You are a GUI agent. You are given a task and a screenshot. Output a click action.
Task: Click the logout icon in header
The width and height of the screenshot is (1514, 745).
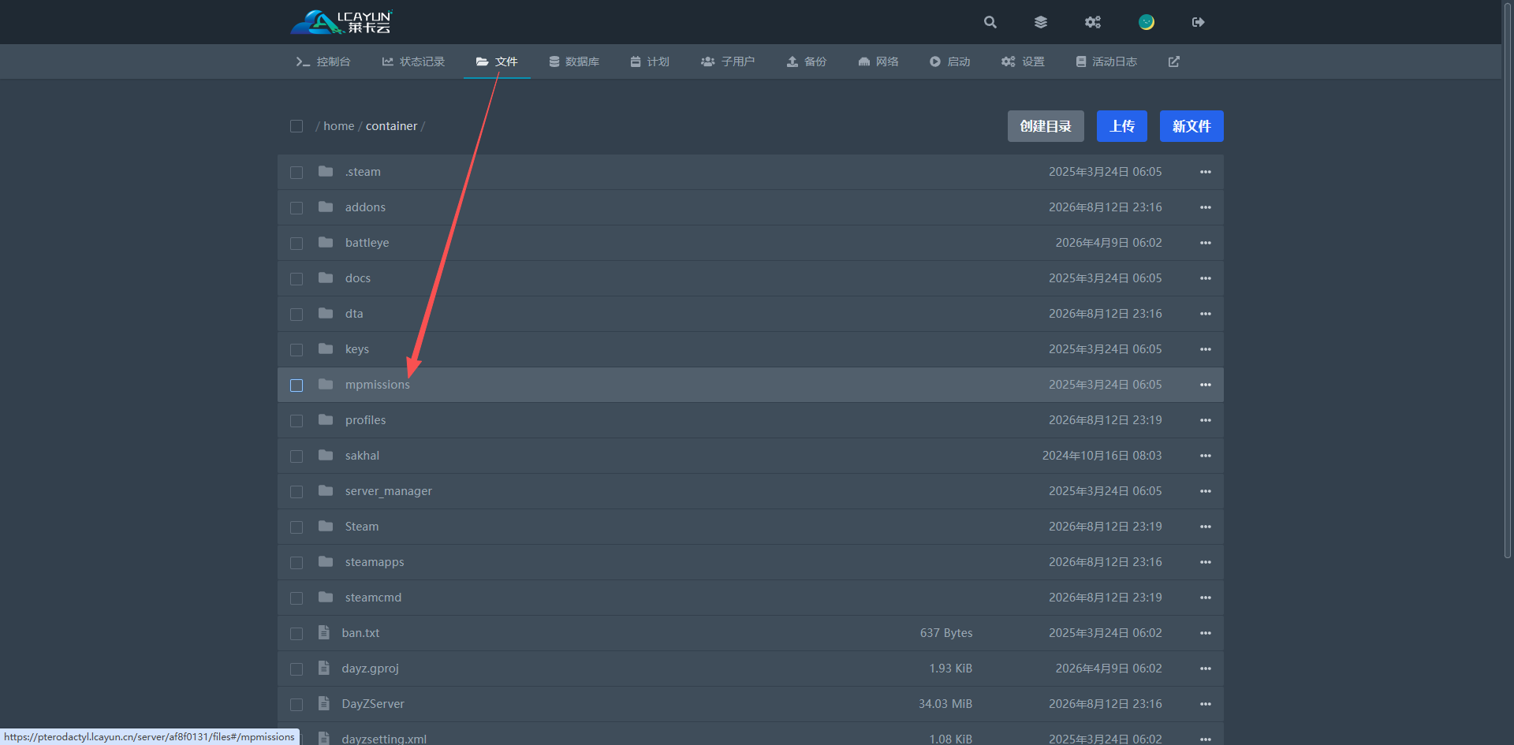1198,22
